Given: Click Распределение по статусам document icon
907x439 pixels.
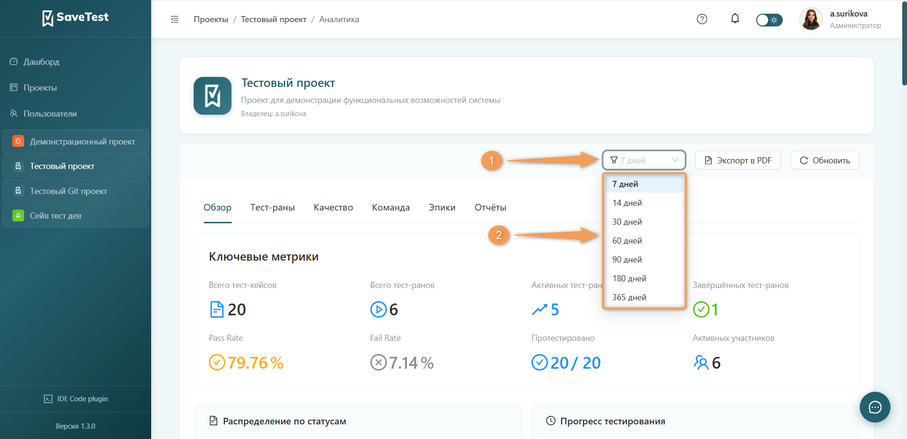Looking at the screenshot, I should point(214,421).
